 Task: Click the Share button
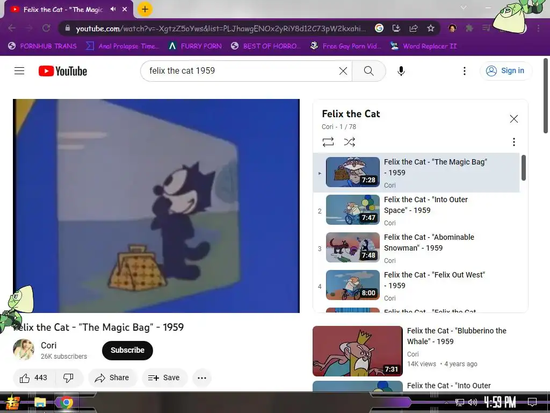pos(112,378)
